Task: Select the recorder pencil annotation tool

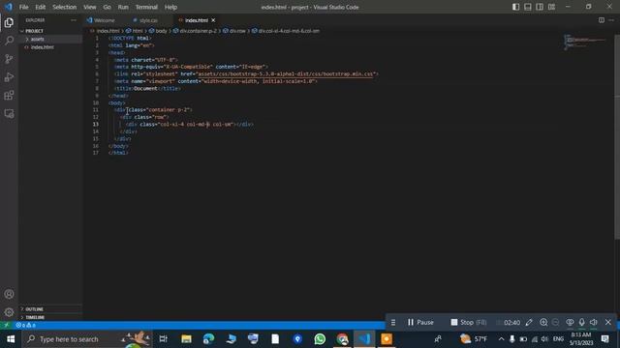Action: click(x=529, y=322)
